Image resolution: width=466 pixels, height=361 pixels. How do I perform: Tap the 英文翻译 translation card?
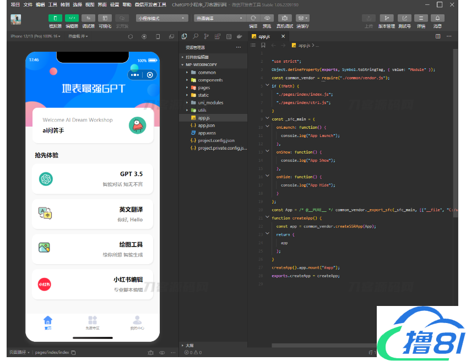[x=93, y=214]
